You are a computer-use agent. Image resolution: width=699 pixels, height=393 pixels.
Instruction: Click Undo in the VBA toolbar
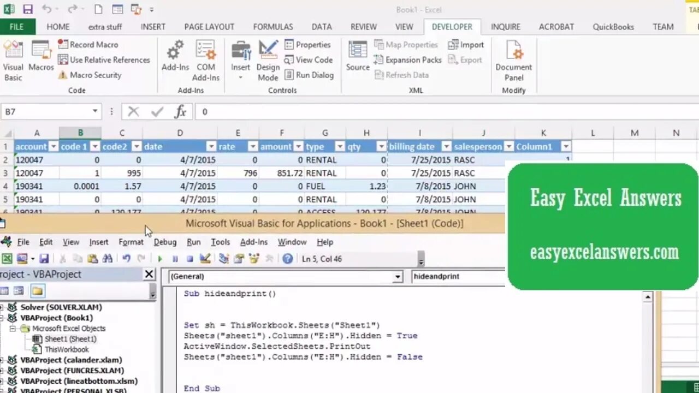click(x=126, y=259)
